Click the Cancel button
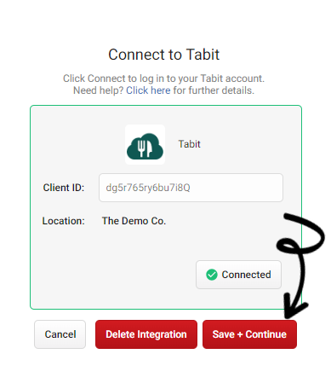Image resolution: width=331 pixels, height=383 pixels. click(60, 334)
